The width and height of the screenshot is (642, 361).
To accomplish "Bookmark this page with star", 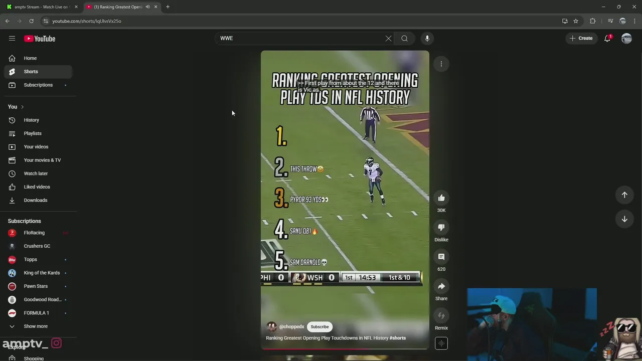I will coord(576,21).
